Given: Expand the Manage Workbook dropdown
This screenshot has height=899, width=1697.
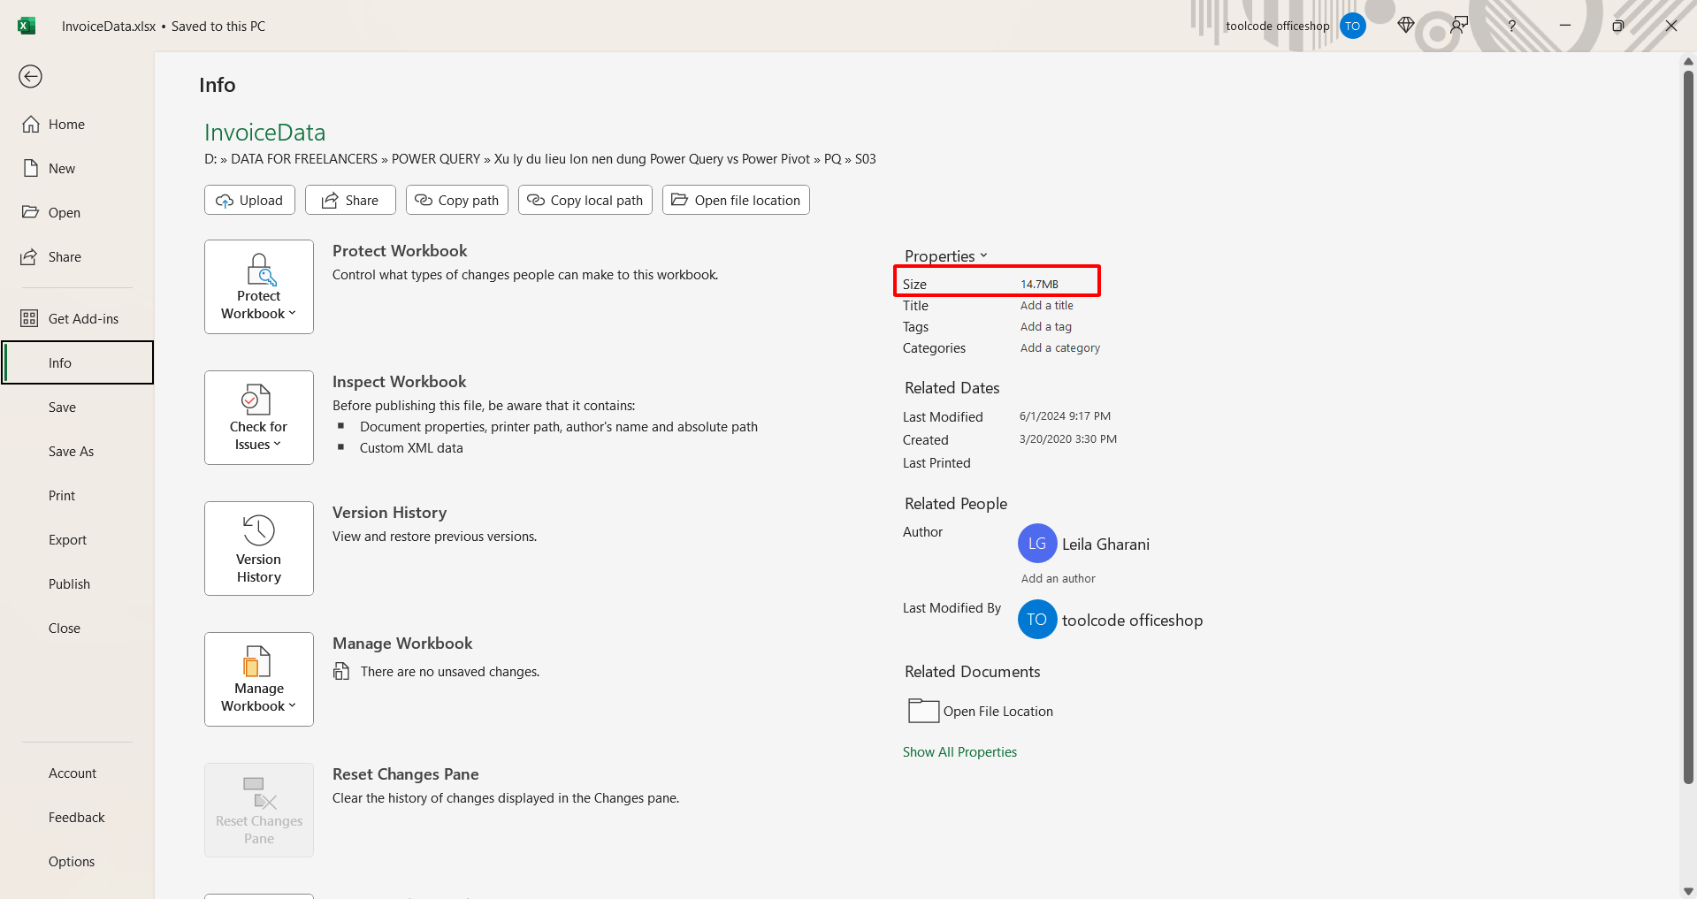Looking at the screenshot, I should coord(259,679).
